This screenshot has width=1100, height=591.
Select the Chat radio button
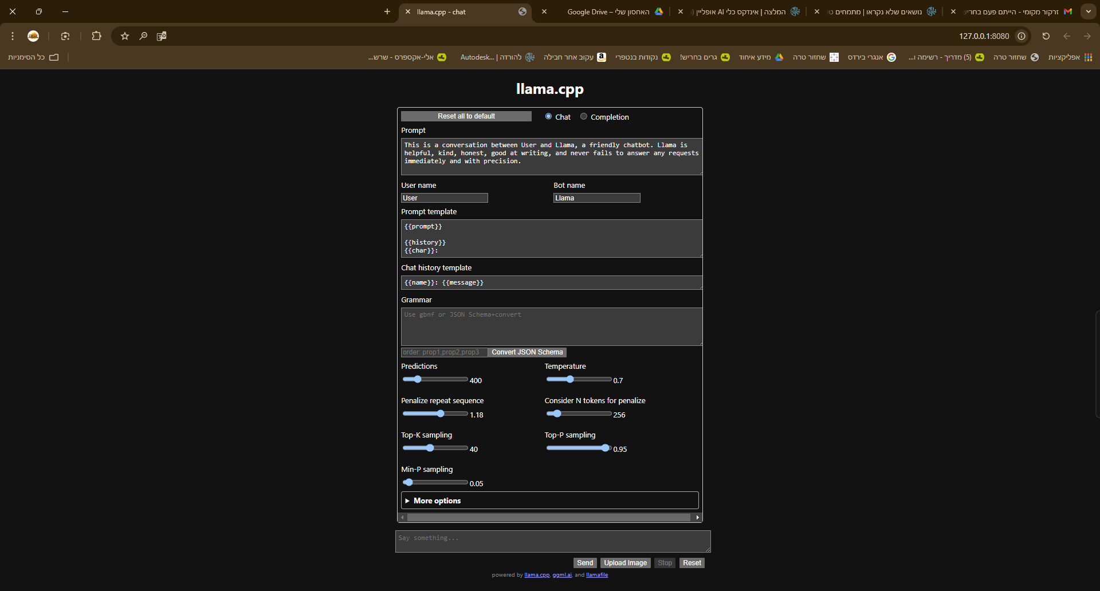click(548, 116)
